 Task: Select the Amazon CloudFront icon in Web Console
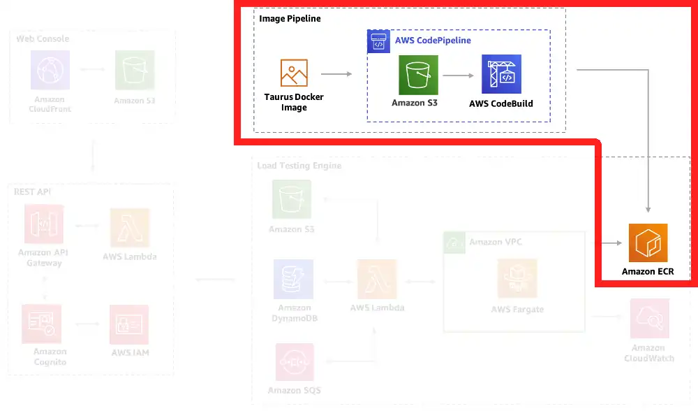point(50,69)
